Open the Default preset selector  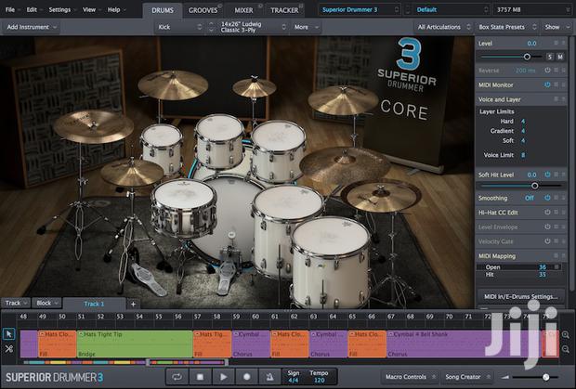[x=452, y=10]
